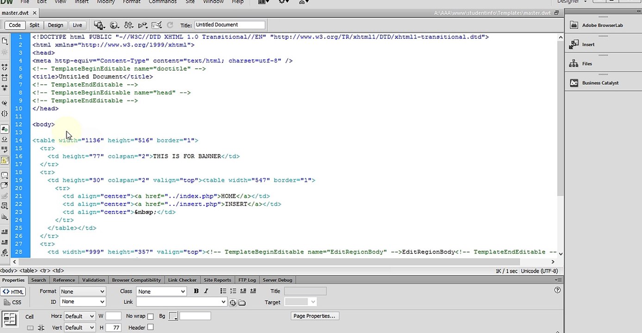This screenshot has width=642, height=333.
Task: Remove comment using crossed speech bubble icon
Action: pos(5,185)
